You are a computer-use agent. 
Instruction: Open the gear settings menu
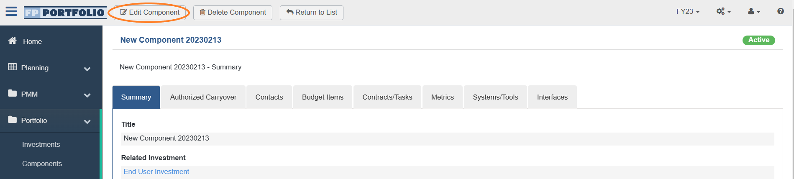point(723,12)
